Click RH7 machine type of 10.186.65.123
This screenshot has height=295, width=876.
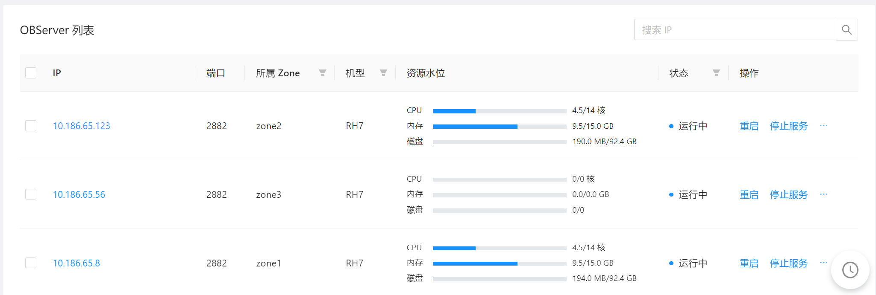pyautogui.click(x=355, y=126)
